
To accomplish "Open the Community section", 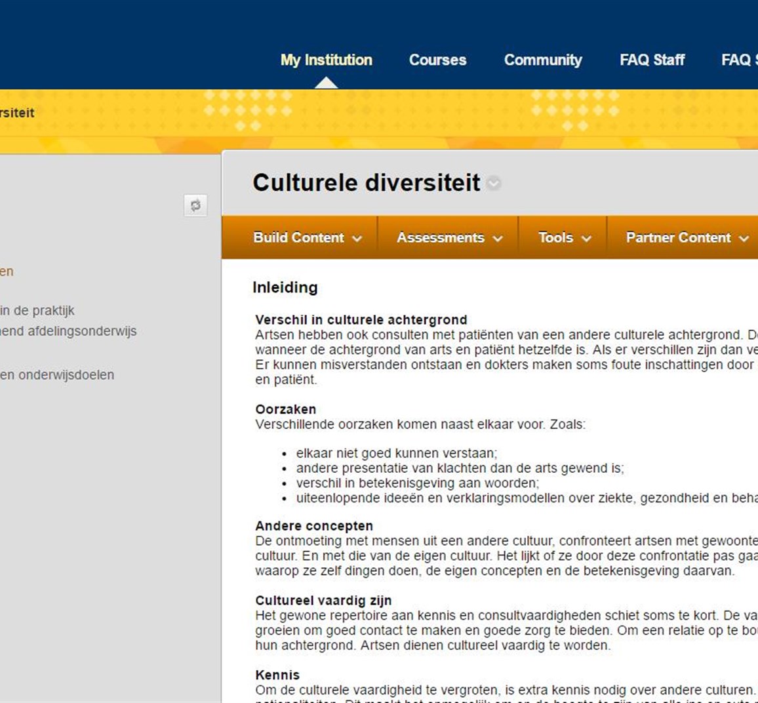I will tap(543, 60).
